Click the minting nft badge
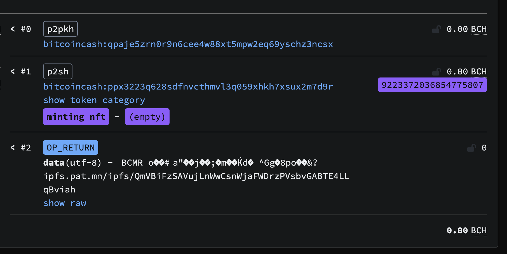The height and width of the screenshot is (254, 507). [76, 117]
